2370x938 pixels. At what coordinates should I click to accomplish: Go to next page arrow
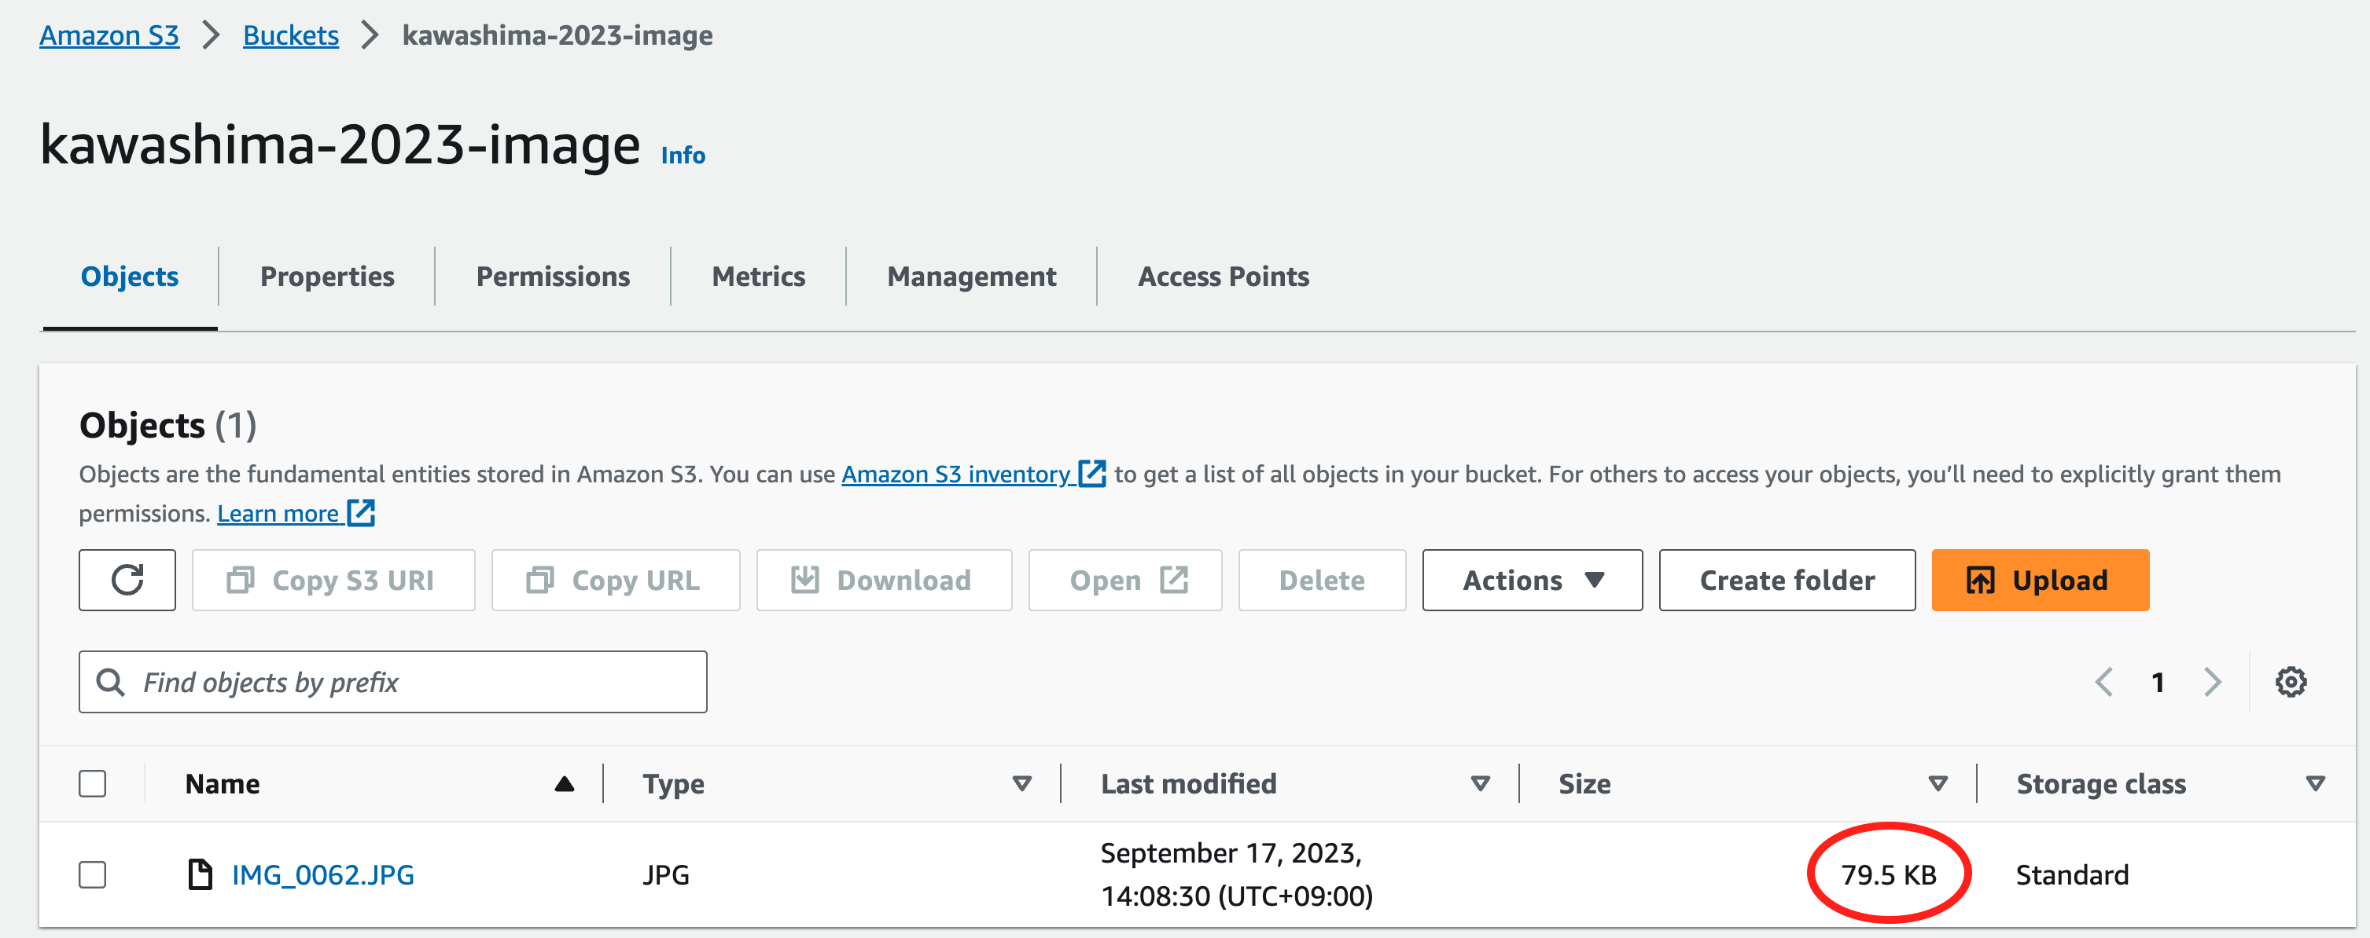[2213, 683]
